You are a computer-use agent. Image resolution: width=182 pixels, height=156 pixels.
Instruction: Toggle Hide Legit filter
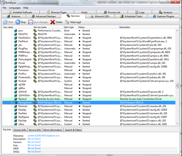[73, 22]
